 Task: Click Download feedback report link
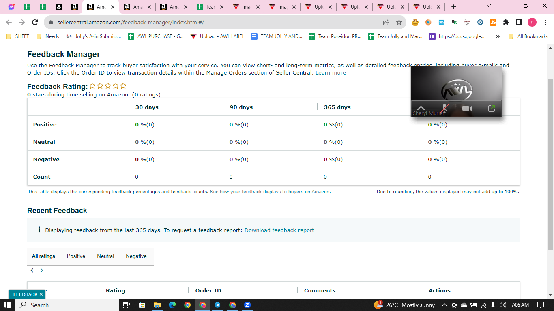click(279, 230)
